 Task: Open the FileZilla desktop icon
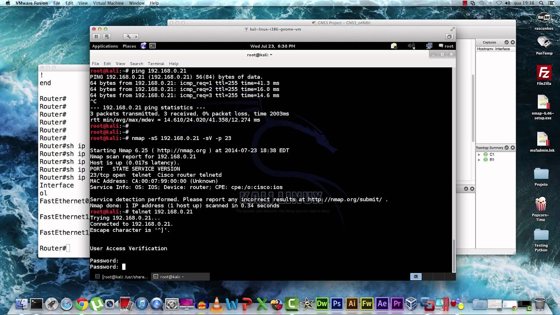tap(544, 75)
